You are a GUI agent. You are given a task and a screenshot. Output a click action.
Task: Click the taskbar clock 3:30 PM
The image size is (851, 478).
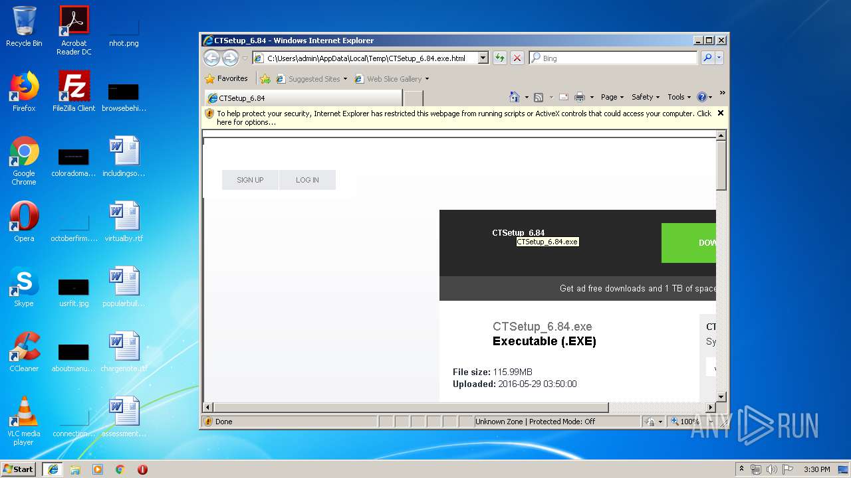[817, 469]
